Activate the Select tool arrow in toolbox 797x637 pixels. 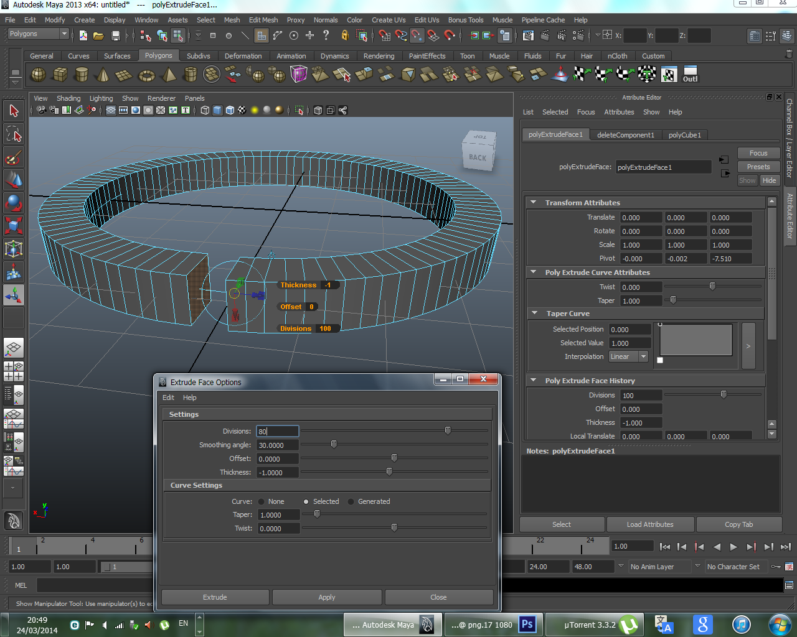coord(14,111)
